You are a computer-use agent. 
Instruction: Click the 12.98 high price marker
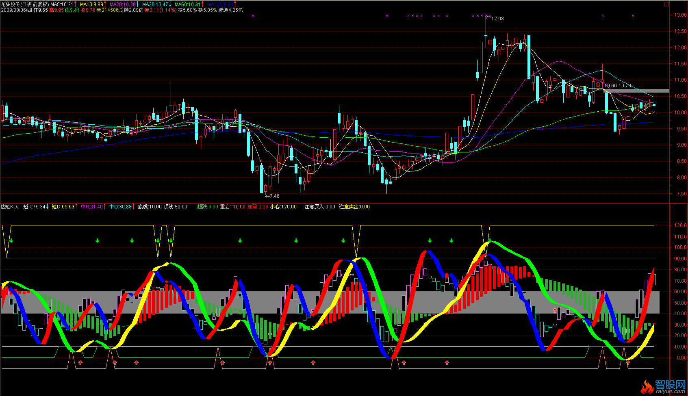click(x=497, y=19)
